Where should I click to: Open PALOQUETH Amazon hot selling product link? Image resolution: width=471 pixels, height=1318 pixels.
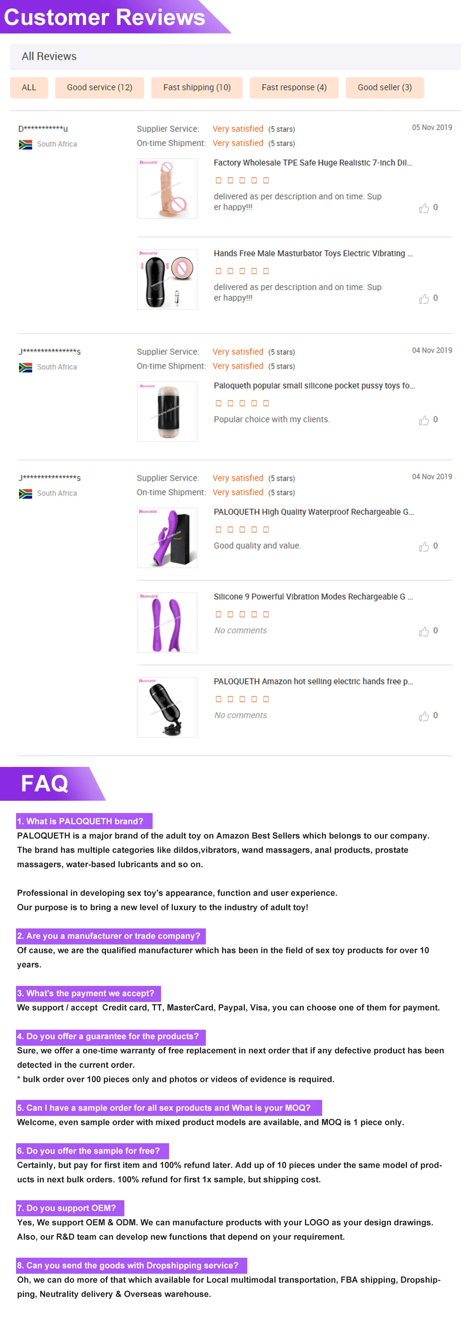click(x=314, y=682)
